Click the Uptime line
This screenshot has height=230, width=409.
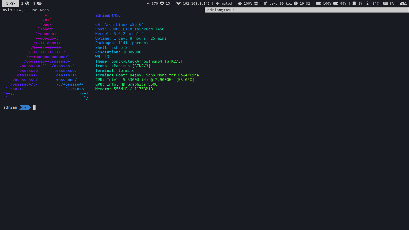(x=131, y=38)
